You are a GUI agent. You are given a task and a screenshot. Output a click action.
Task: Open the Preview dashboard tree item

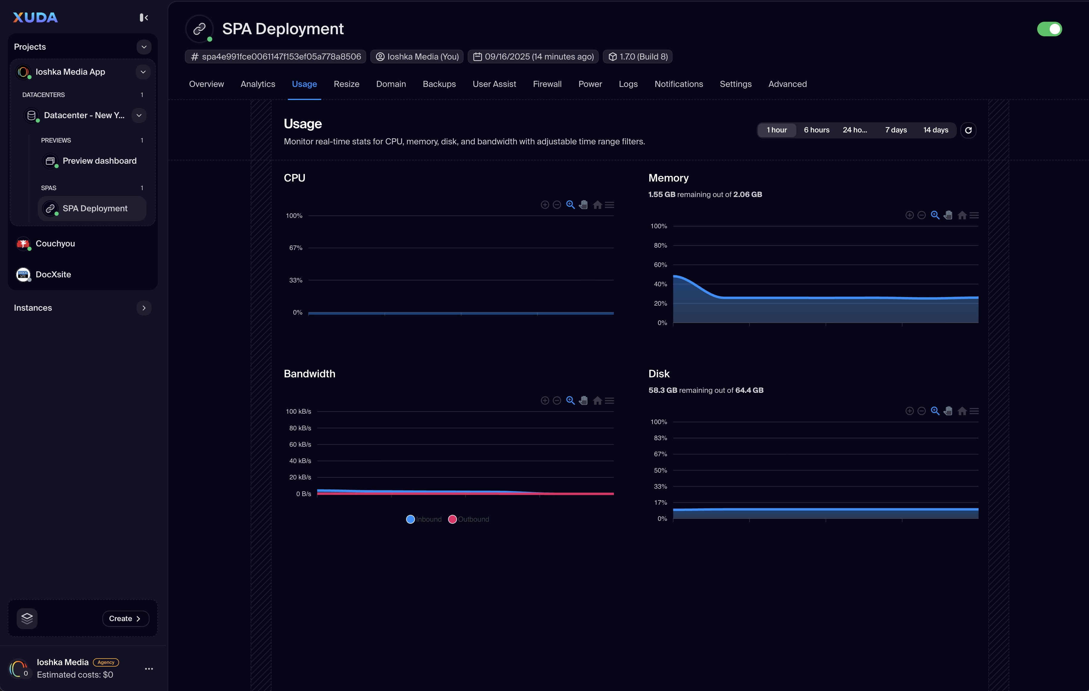(x=99, y=161)
